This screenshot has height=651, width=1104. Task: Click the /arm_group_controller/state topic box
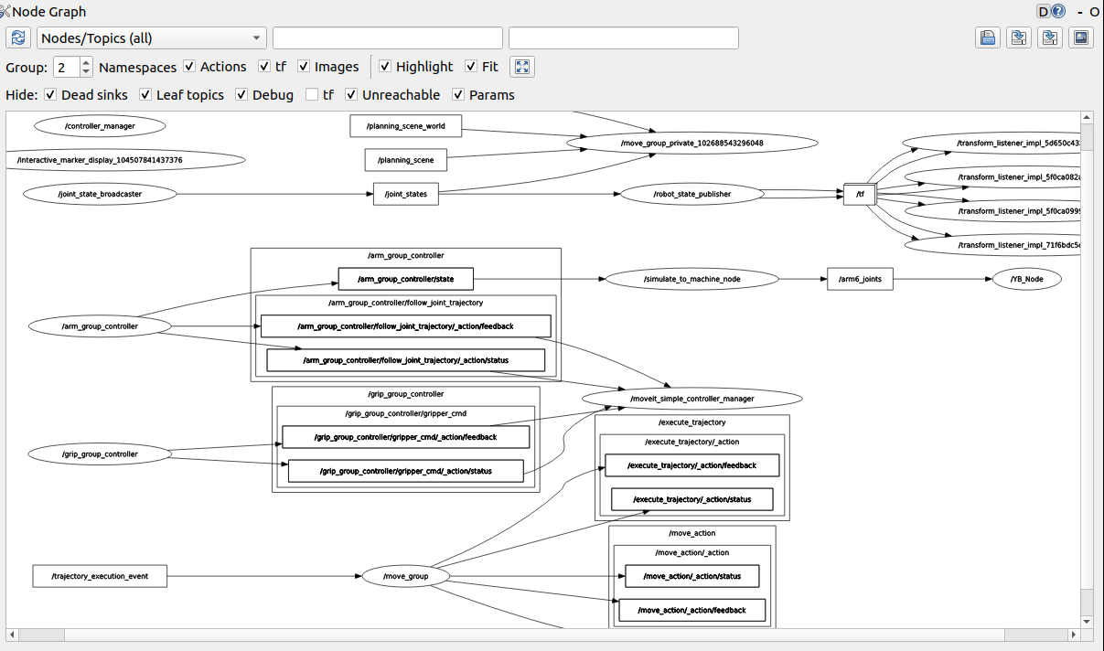[x=405, y=279]
